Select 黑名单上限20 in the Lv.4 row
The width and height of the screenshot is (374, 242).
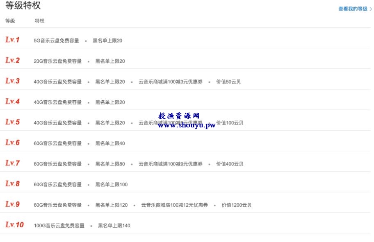coord(110,102)
